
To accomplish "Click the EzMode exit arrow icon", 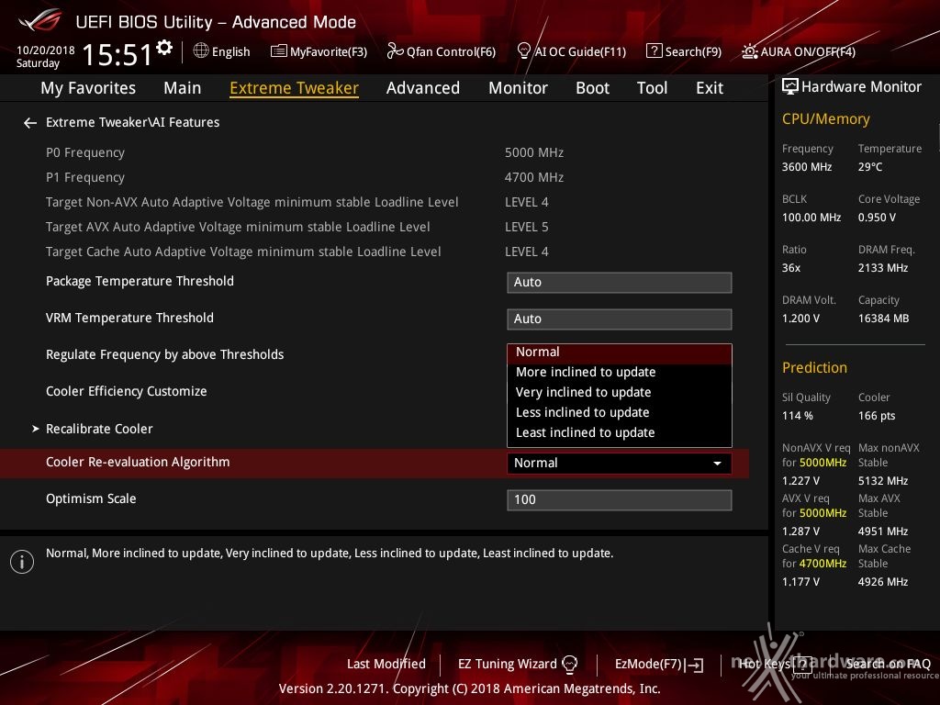I will click(x=695, y=665).
